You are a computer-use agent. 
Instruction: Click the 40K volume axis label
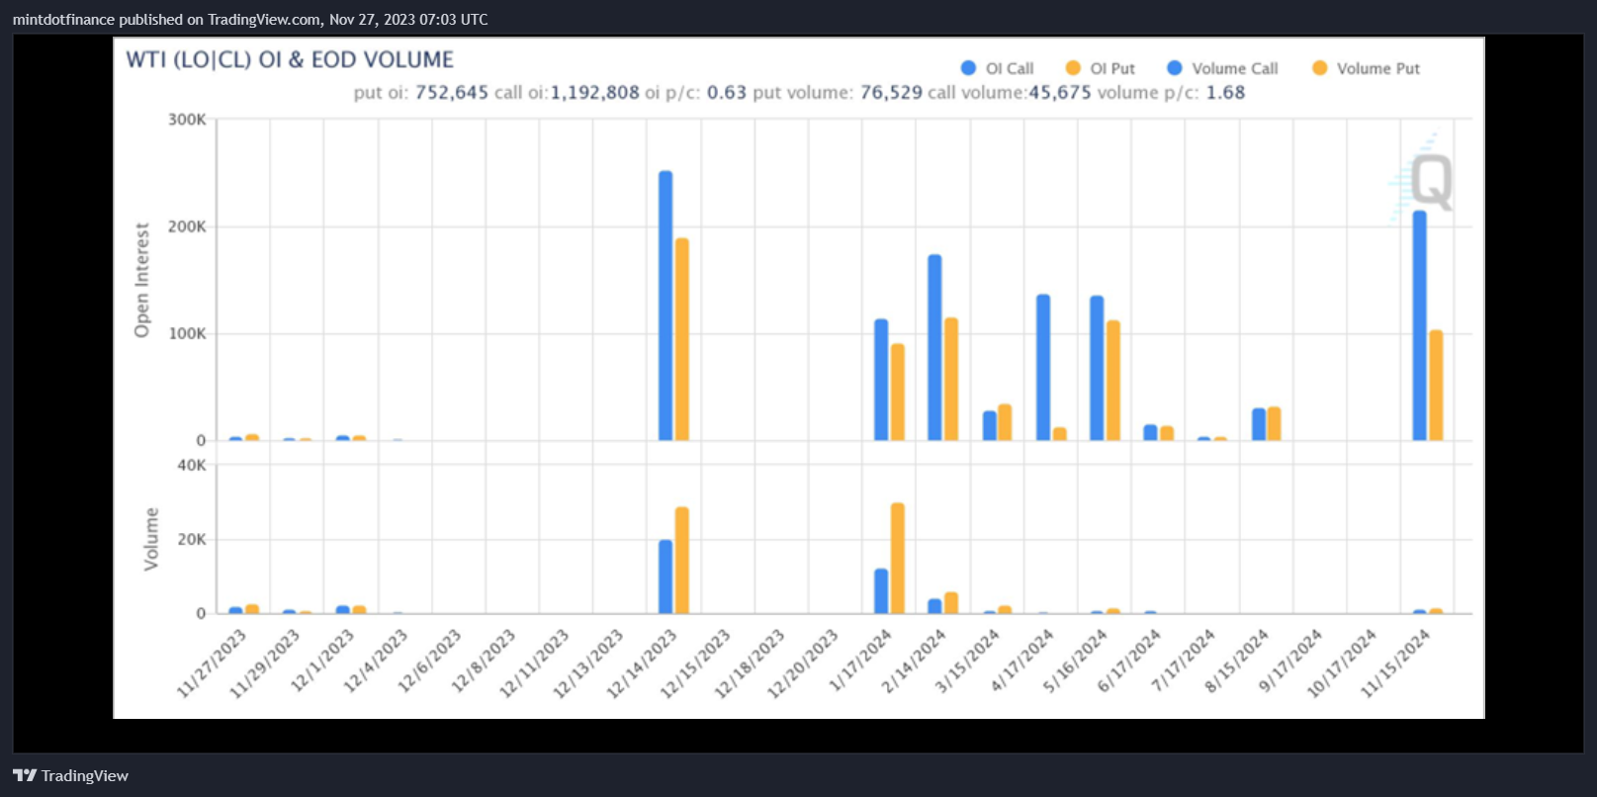(192, 465)
